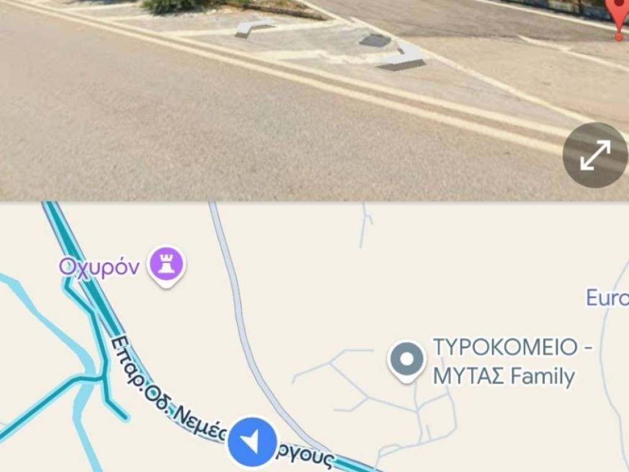Tap the blue Street View position arrow marker
629x472 pixels.
252,442
